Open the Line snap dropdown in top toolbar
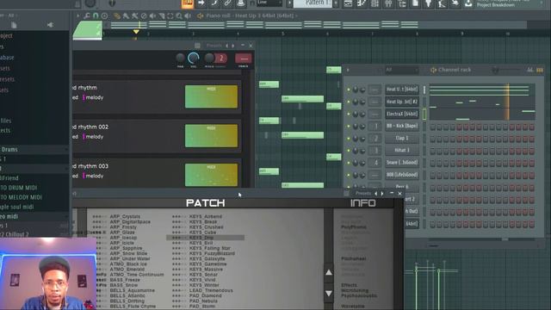 (x=269, y=3)
